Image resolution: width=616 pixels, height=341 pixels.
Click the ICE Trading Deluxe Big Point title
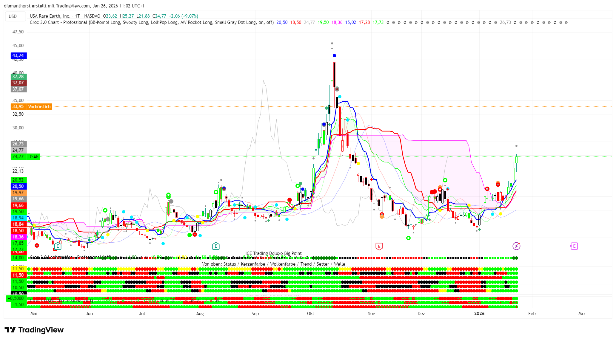tap(273, 253)
